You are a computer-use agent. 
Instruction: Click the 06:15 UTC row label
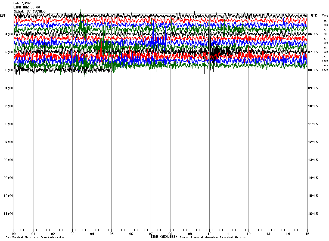click(x=313, y=34)
